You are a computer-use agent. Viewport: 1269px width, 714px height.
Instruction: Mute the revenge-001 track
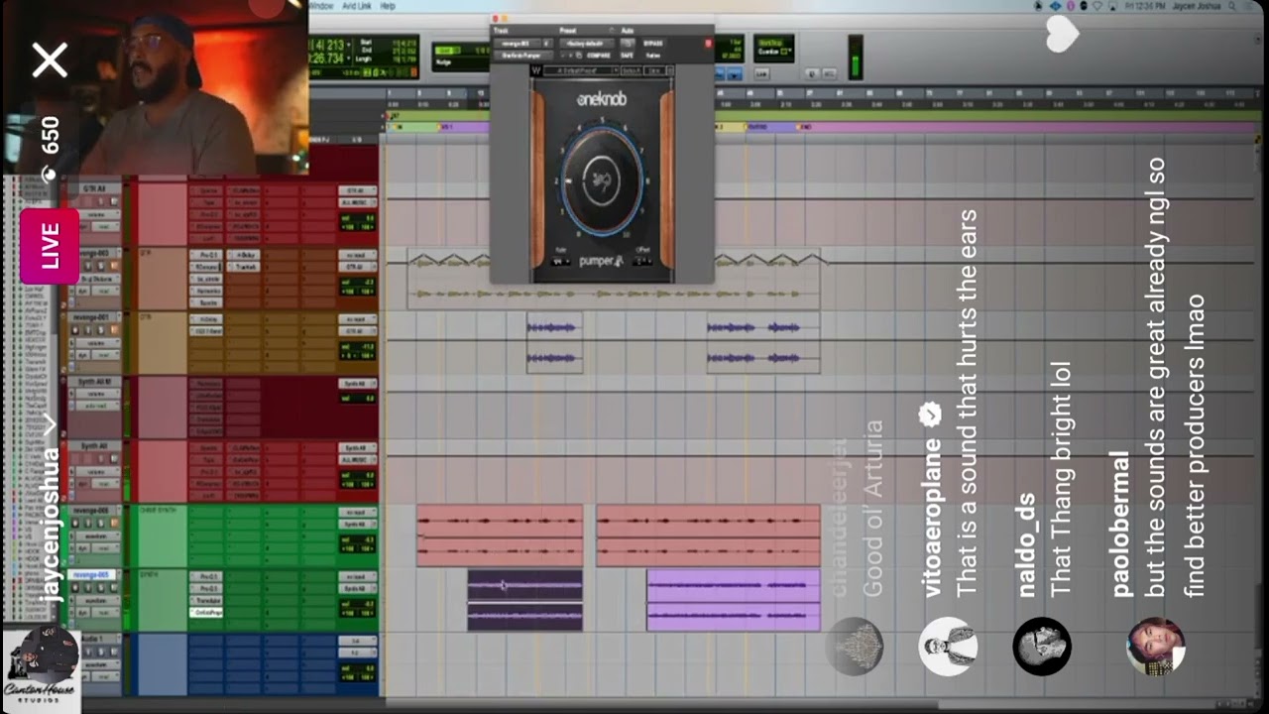[x=112, y=329]
